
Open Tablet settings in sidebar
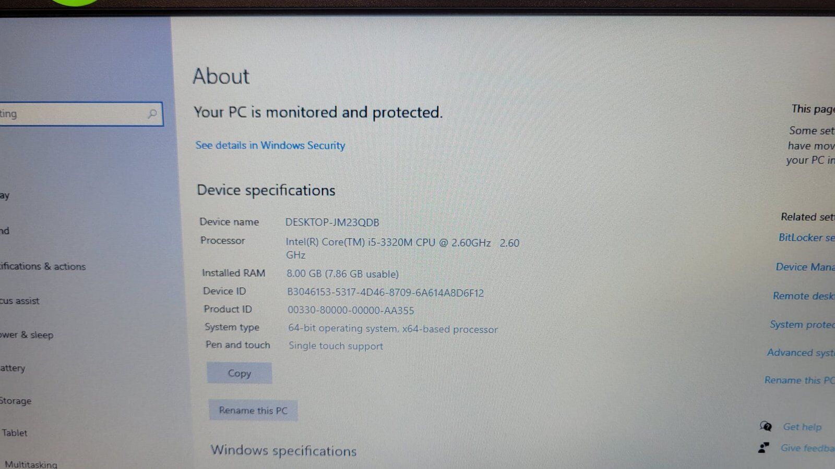tap(15, 433)
